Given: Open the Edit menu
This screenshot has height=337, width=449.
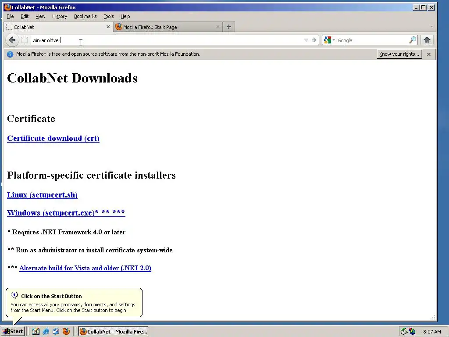Looking at the screenshot, I should coord(25,16).
